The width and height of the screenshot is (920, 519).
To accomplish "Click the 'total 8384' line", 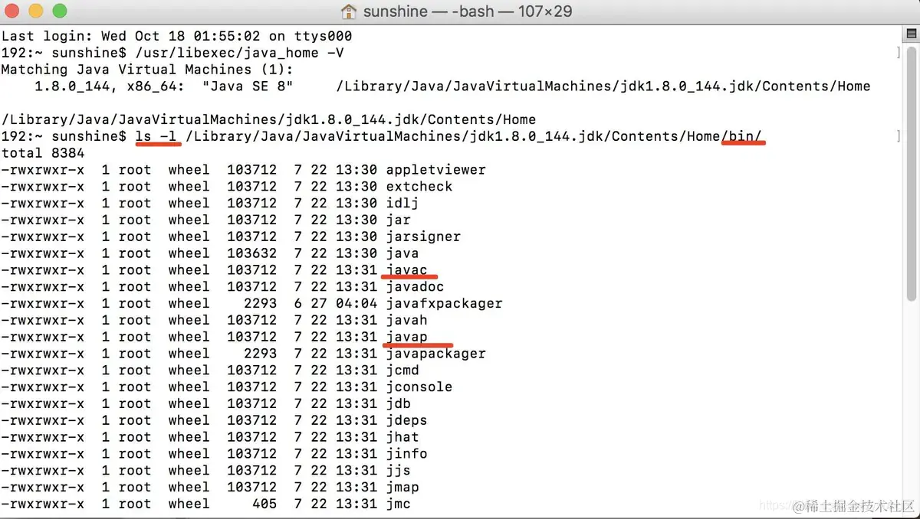I will tap(43, 153).
